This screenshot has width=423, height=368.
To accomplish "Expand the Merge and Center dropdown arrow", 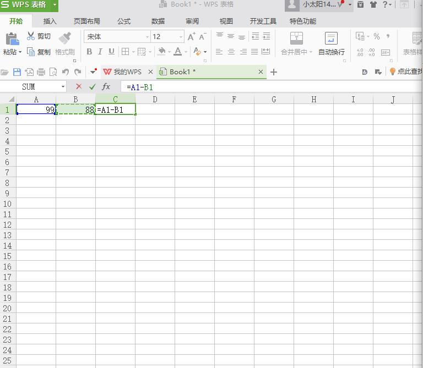I will 311,52.
